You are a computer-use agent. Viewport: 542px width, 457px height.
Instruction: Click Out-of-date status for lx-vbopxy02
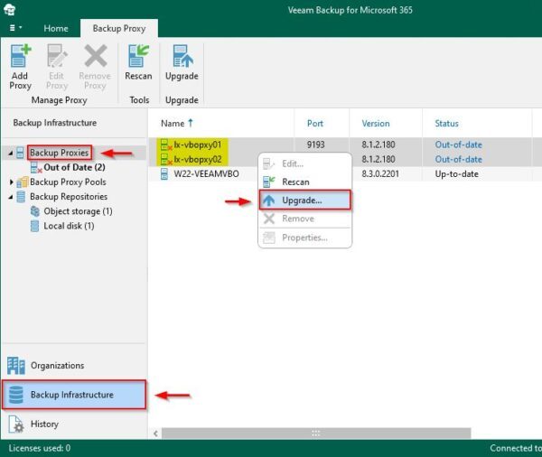tap(458, 159)
